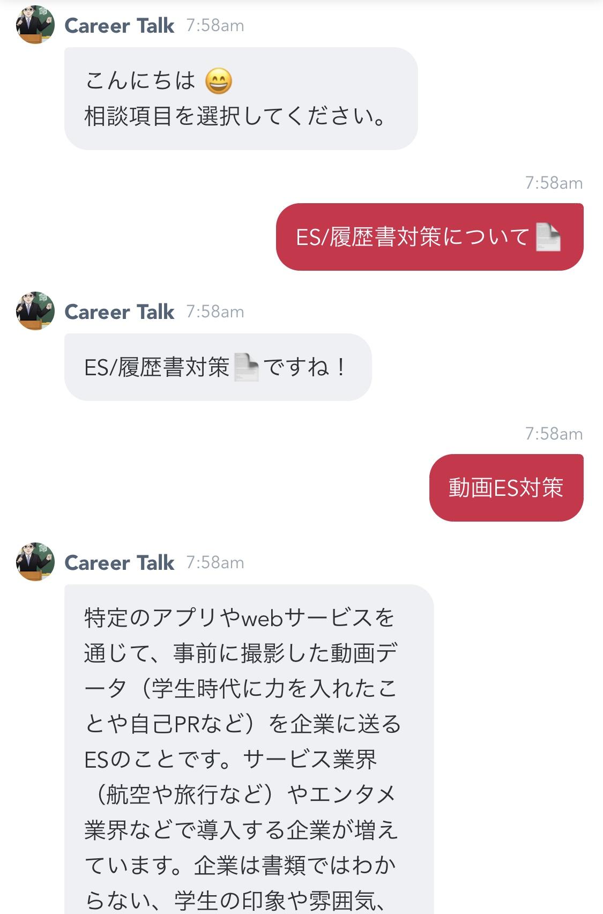
Task: Select the red 動画ES対策 message bubble
Action: pos(506,488)
